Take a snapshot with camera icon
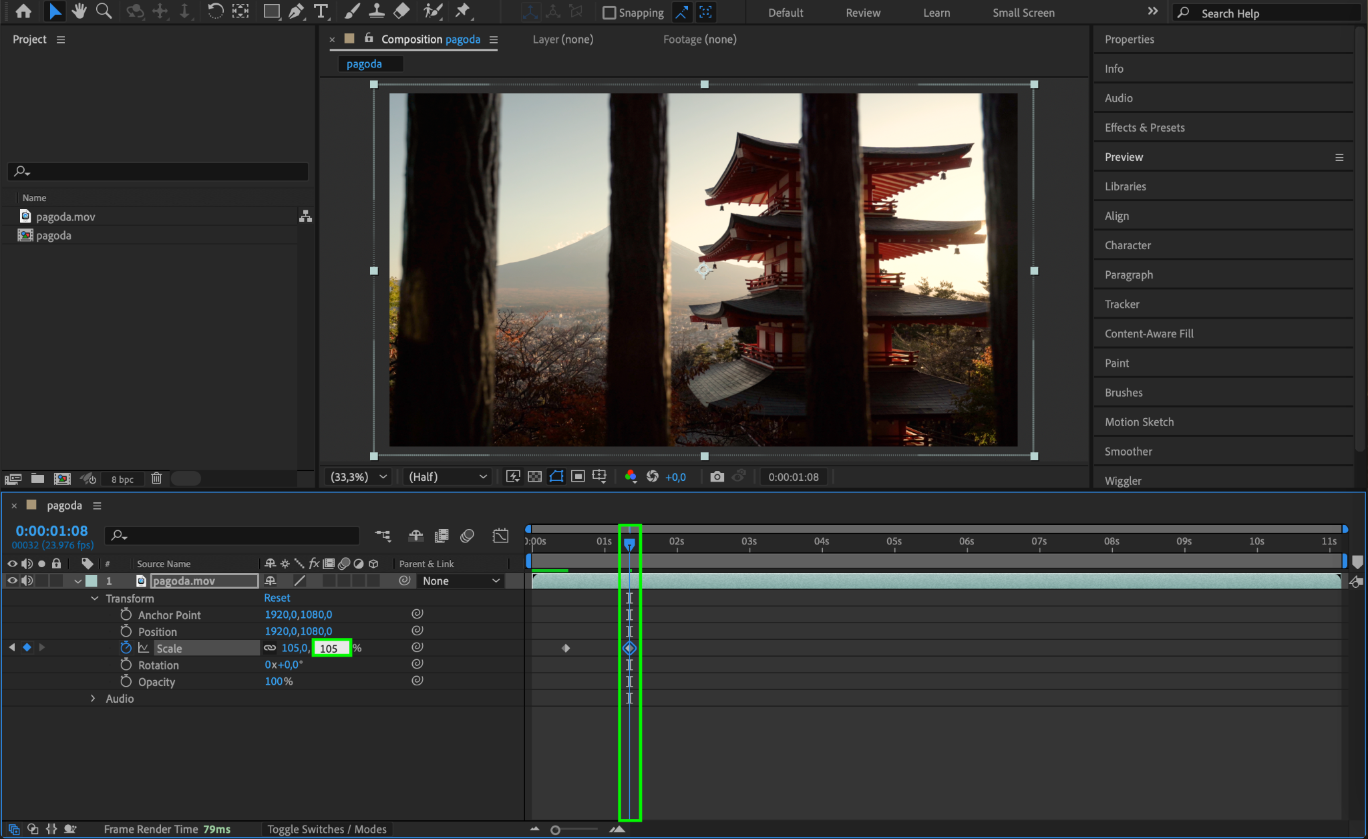The height and width of the screenshot is (839, 1368). (x=717, y=476)
